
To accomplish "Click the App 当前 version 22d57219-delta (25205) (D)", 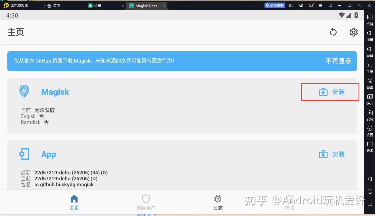I will click(66, 179).
